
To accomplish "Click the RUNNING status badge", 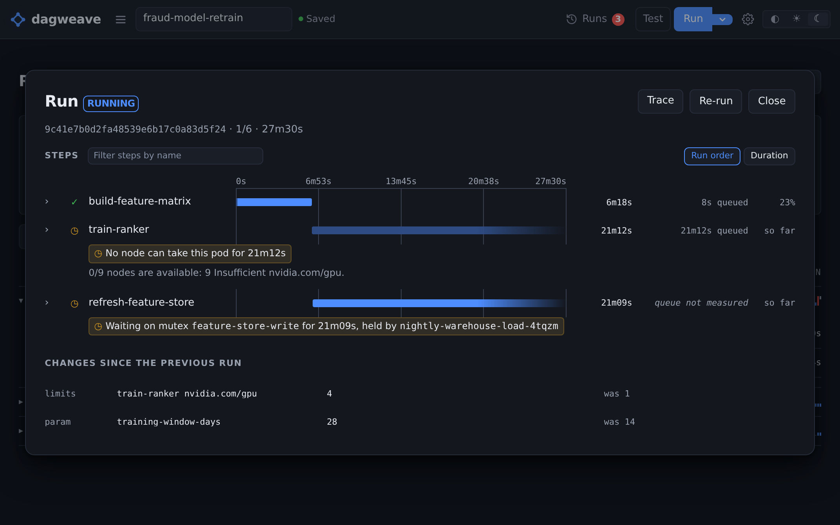I will point(111,103).
